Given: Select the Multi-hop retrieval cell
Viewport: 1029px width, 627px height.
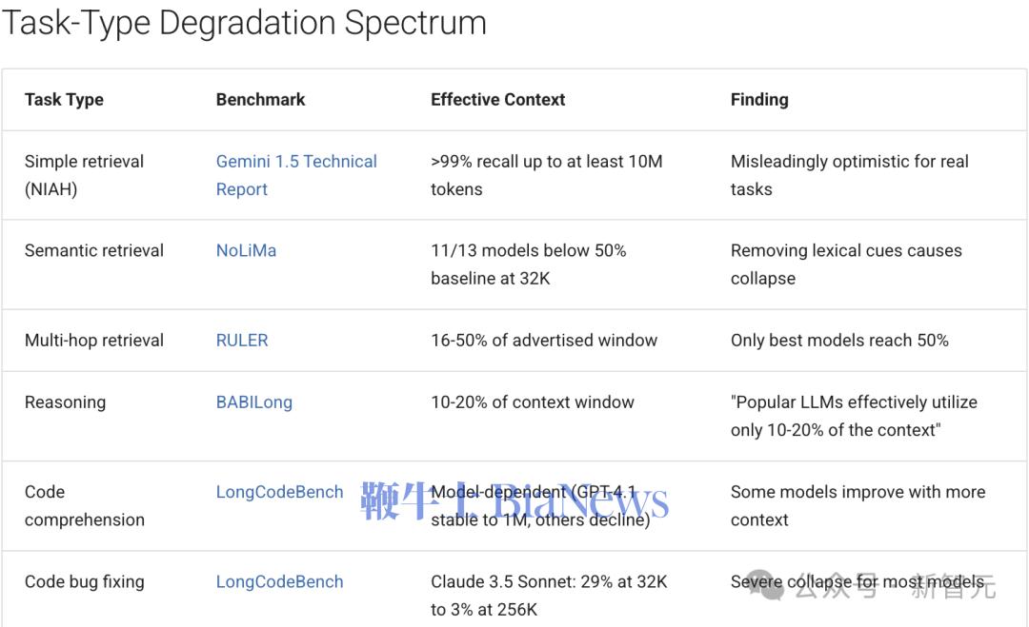Looking at the screenshot, I should (x=93, y=340).
